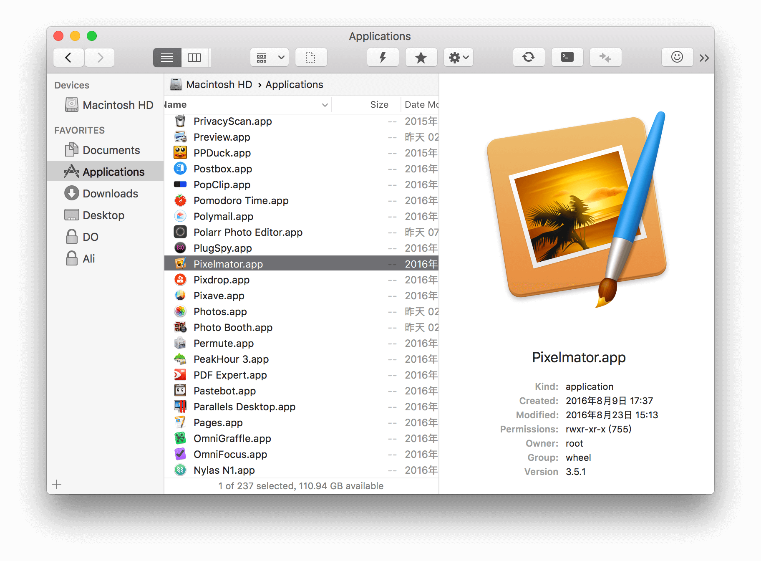Image resolution: width=761 pixels, height=561 pixels.
Task: Click the plus button at sidebar bottom
Action: pos(57,484)
